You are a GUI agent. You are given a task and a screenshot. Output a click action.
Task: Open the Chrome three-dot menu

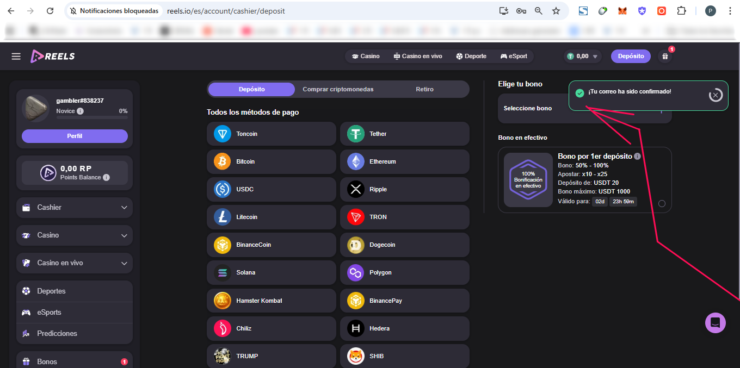click(x=730, y=11)
